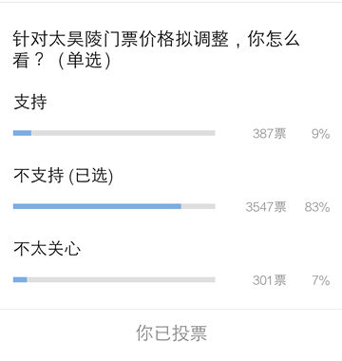This screenshot has width=342, height=361.
Task: Click the blue filled part of 不支持 bar
Action: pos(97,206)
